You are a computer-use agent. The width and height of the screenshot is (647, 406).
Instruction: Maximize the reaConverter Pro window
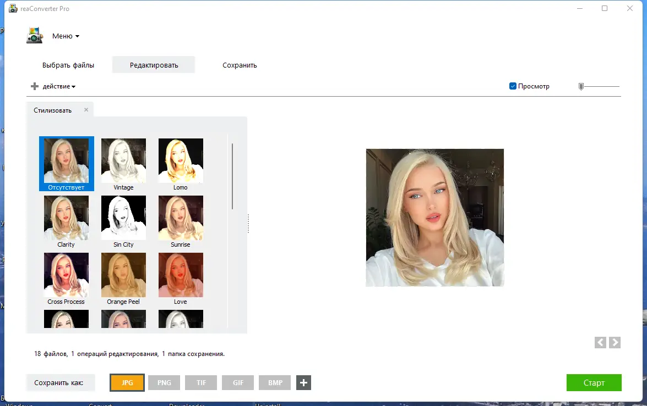coord(605,8)
